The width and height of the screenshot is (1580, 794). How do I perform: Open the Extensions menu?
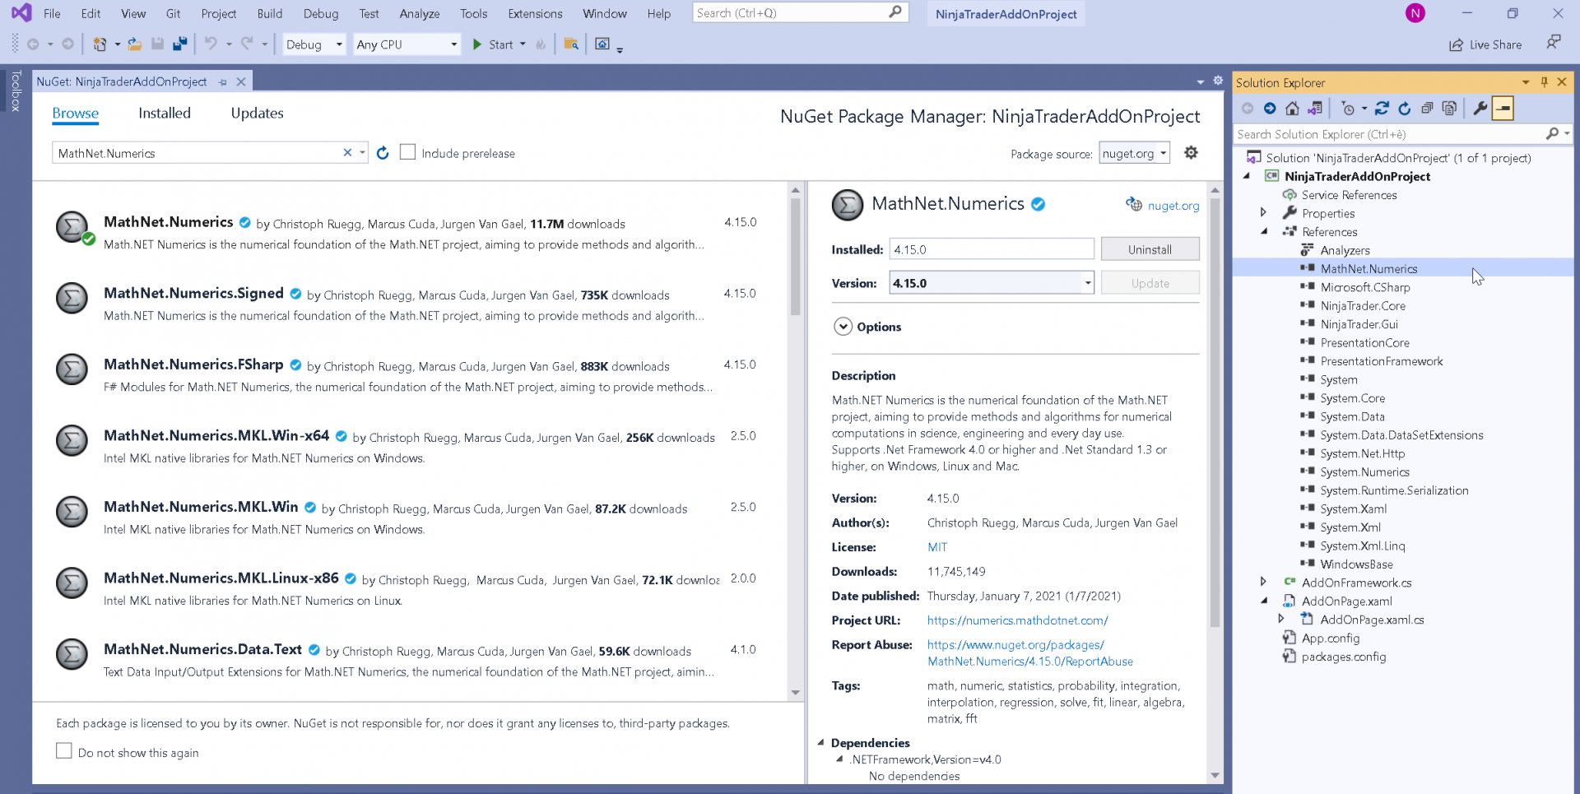[535, 13]
